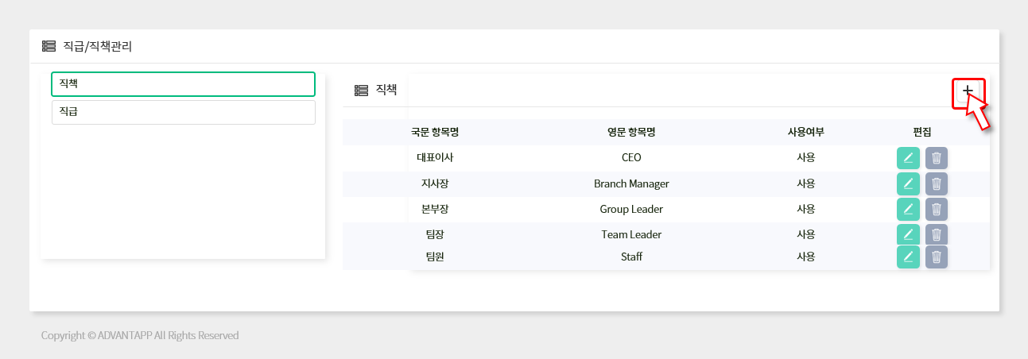
Task: Click the 국문 항목명 column header
Action: (435, 132)
